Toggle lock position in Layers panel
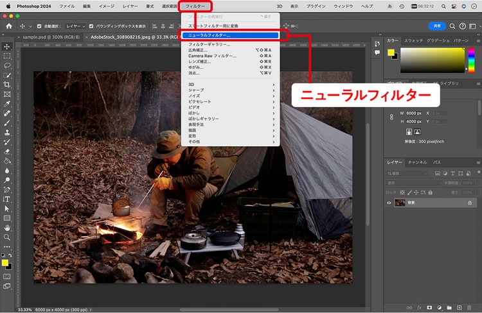Viewport: 482px width, 313px height. click(416, 192)
